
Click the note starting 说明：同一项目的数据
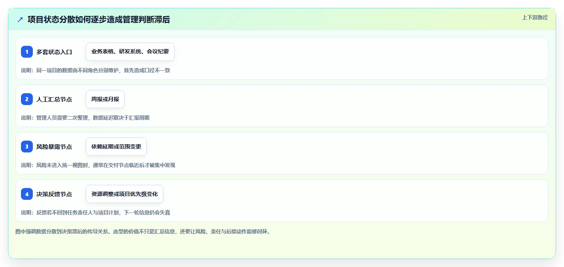click(x=96, y=70)
